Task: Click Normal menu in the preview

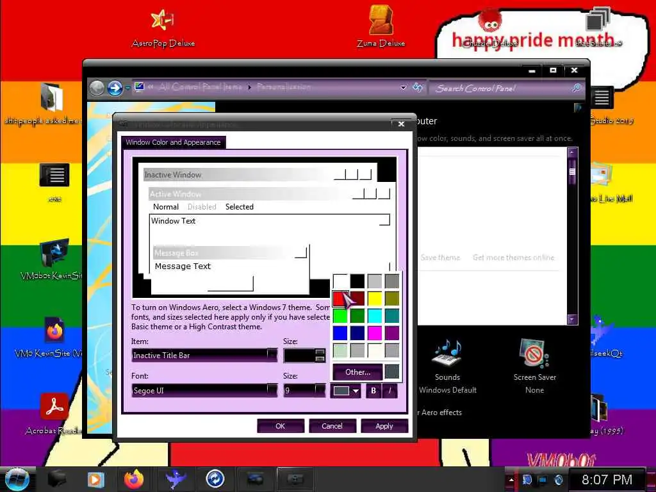Action: (166, 207)
